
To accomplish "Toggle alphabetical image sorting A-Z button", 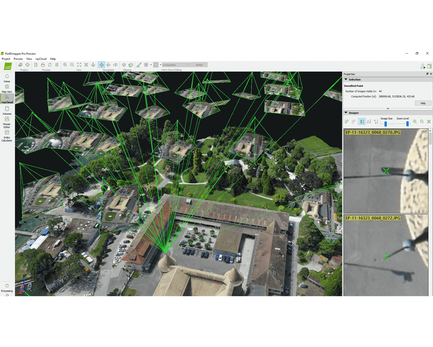I will [376, 121].
